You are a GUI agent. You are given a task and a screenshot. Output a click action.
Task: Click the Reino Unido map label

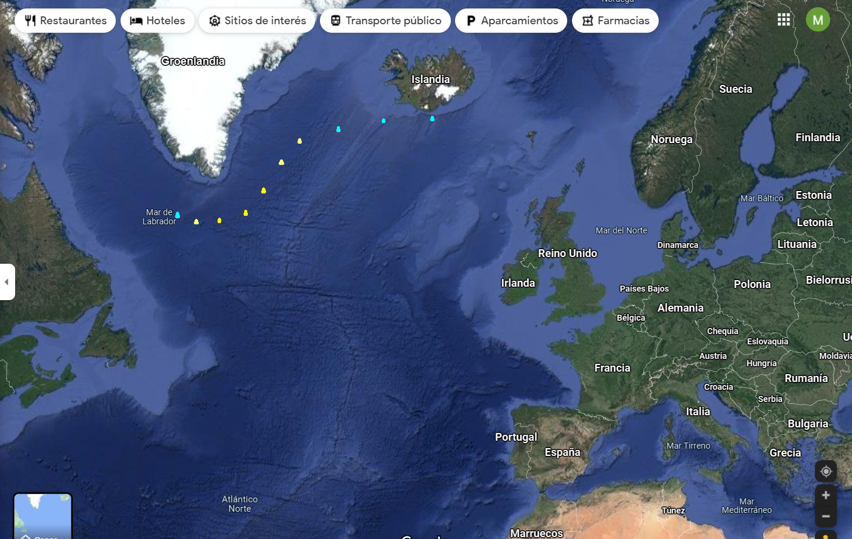(568, 253)
